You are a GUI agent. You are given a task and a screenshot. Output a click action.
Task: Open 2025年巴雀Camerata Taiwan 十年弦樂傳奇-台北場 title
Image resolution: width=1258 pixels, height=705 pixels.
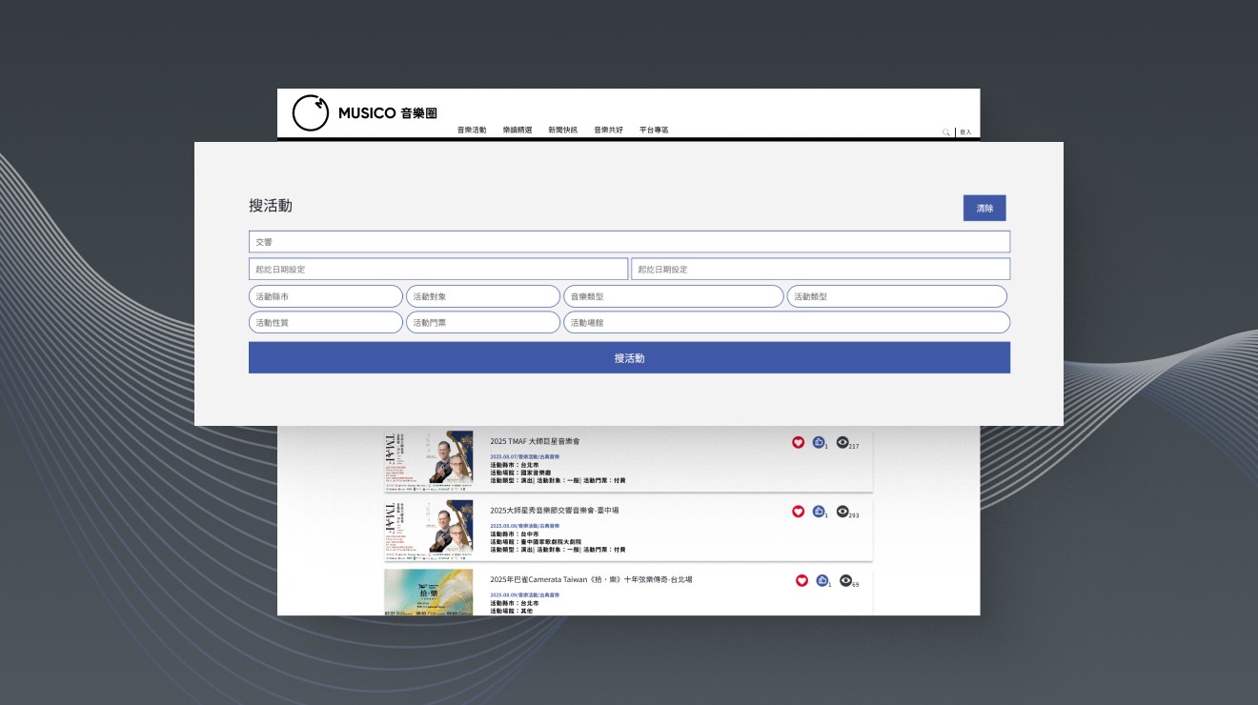coord(591,579)
